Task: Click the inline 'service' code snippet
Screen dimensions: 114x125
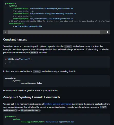Action: click(34, 52)
